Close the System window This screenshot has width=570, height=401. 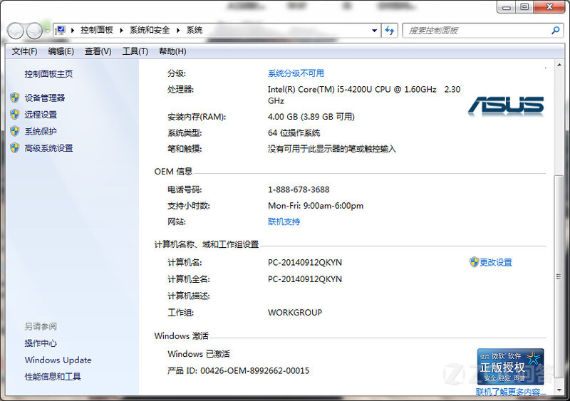(x=549, y=7)
